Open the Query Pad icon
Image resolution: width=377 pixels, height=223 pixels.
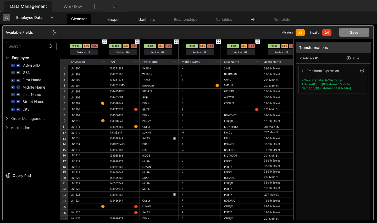click(8, 176)
